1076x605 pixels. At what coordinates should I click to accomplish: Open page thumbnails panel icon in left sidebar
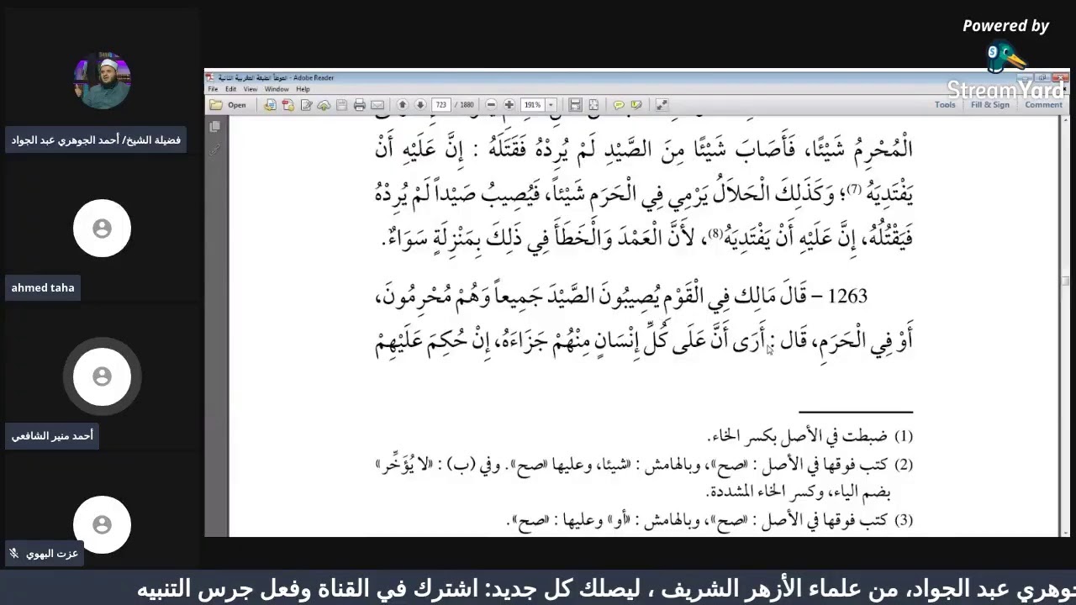[x=215, y=126]
